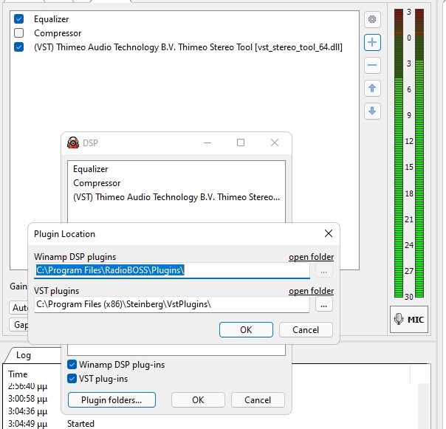This screenshot has height=429, width=446.
Task: Focus the VST plugins path field
Action: [x=172, y=304]
